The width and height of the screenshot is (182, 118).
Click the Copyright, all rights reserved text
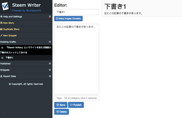click(x=26, y=84)
